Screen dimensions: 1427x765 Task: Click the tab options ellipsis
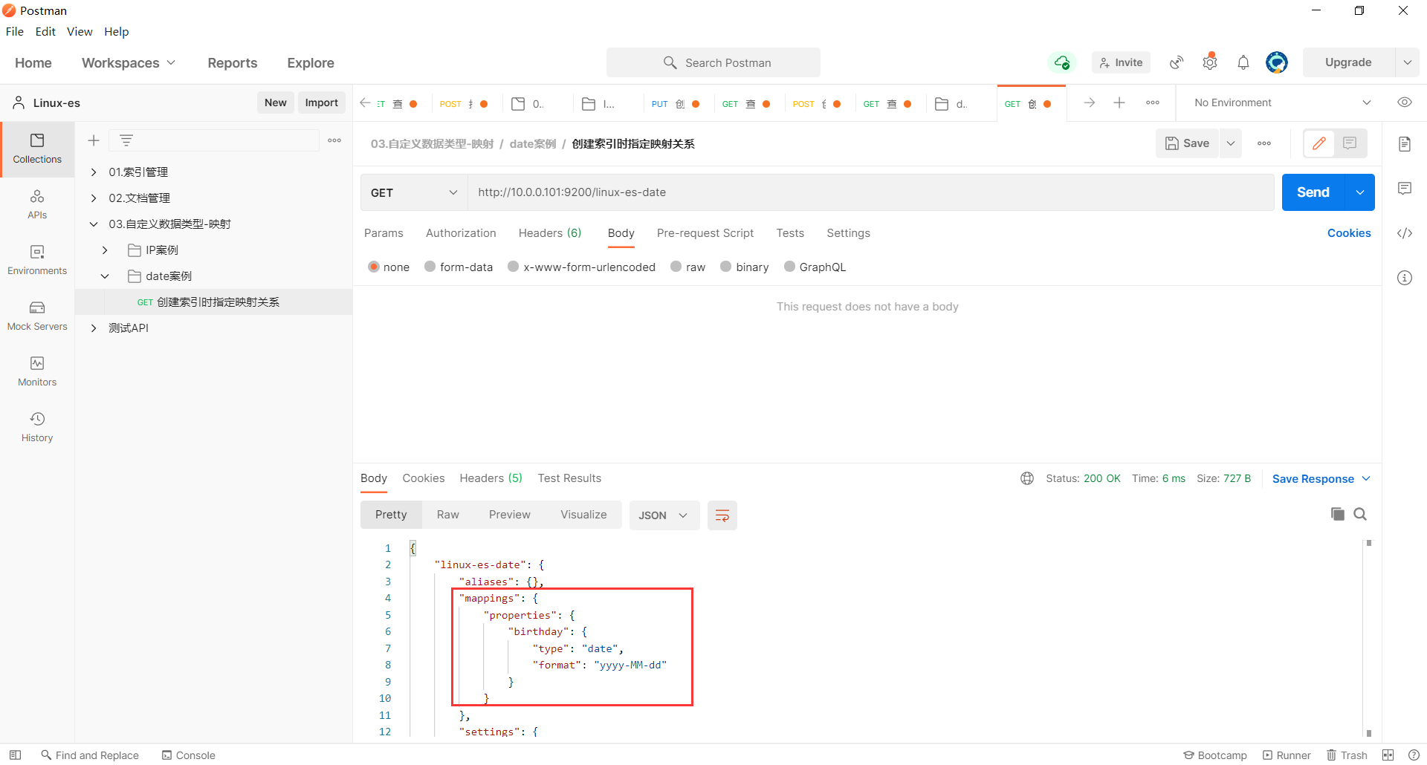(1153, 102)
